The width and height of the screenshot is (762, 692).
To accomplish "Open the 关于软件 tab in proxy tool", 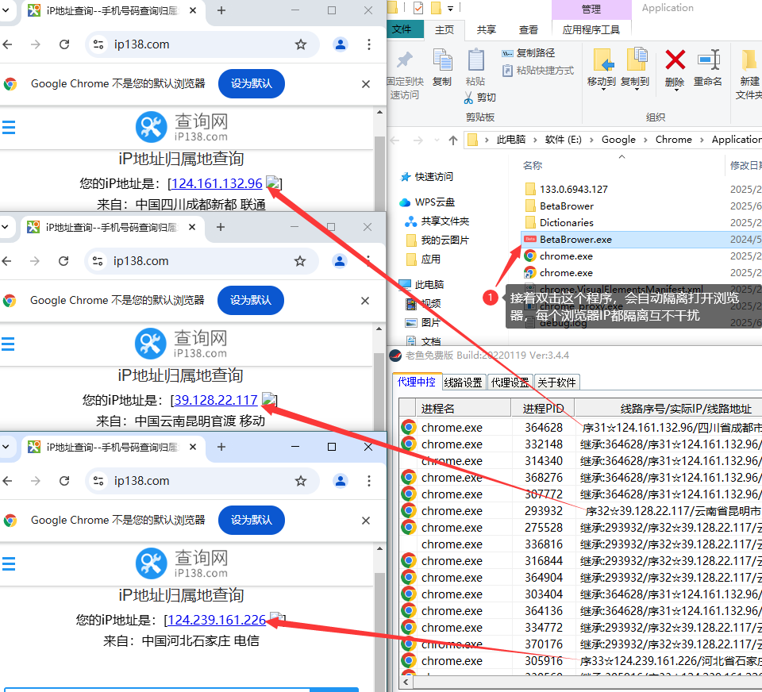I will tap(556, 383).
